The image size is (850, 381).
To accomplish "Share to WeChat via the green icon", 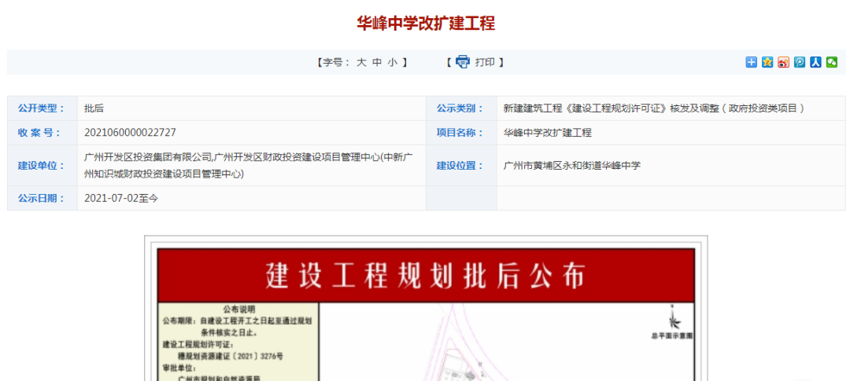I will tap(832, 62).
